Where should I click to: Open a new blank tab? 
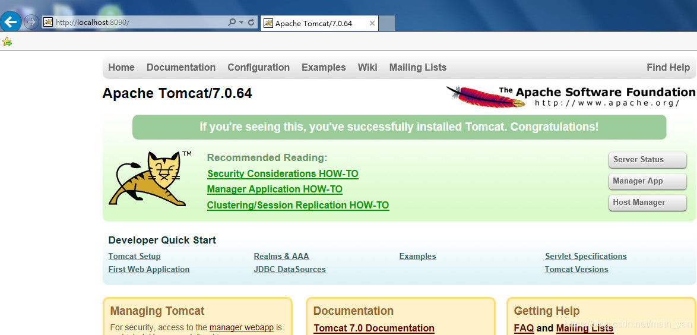(387, 23)
